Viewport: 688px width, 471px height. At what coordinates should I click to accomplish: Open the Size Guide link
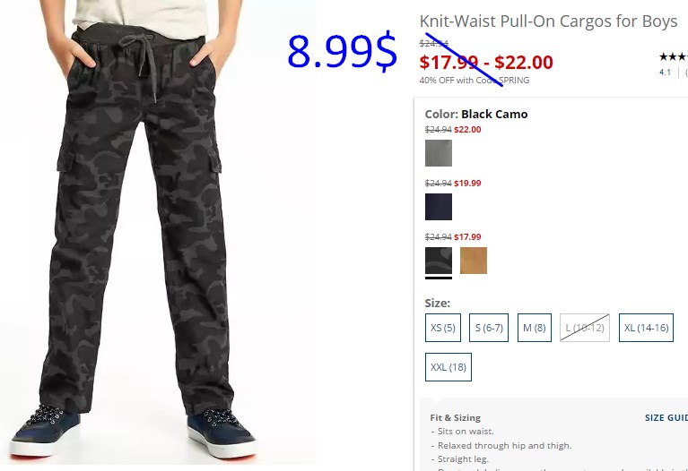point(666,418)
